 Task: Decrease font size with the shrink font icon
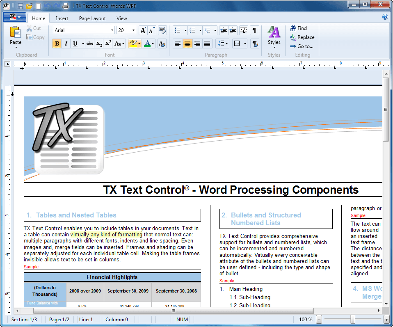pyautogui.click(x=152, y=30)
